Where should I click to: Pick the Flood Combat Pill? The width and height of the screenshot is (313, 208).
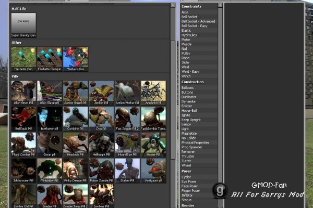coord(23,145)
